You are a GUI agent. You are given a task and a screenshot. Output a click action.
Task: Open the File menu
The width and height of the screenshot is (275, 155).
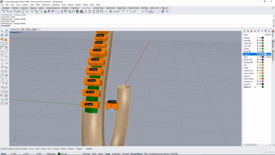(x=2, y=5)
